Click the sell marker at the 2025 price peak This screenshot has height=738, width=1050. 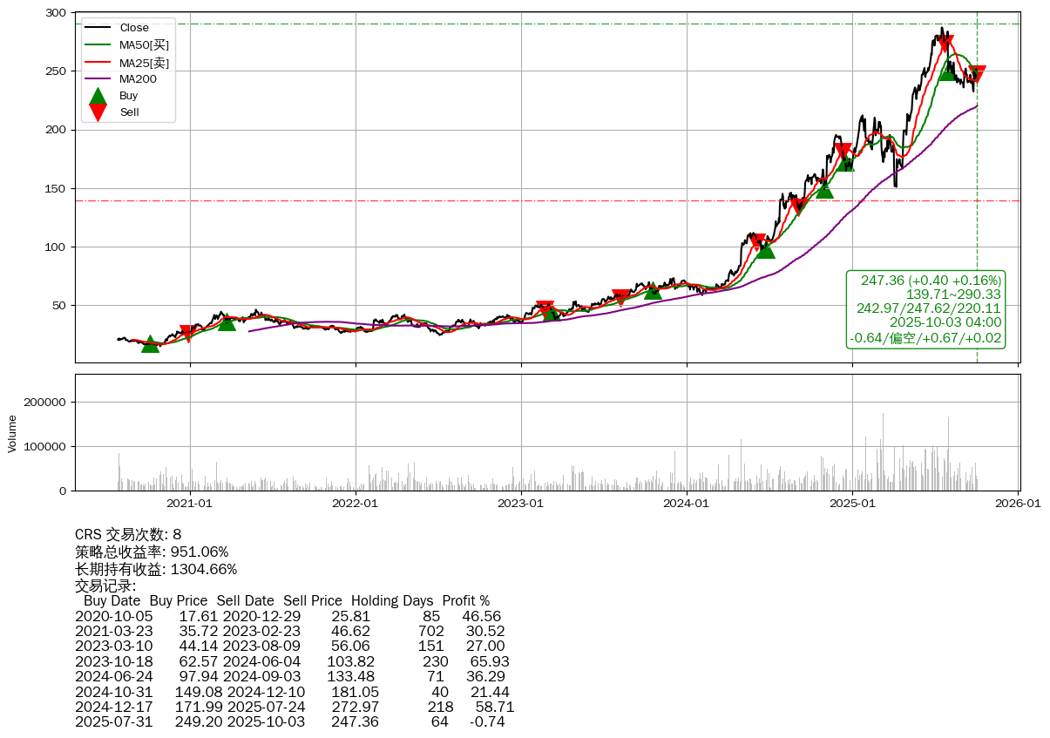(x=945, y=44)
